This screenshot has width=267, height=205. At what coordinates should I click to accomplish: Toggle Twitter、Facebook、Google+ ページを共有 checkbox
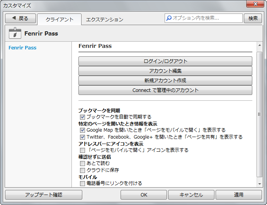coord(82,137)
